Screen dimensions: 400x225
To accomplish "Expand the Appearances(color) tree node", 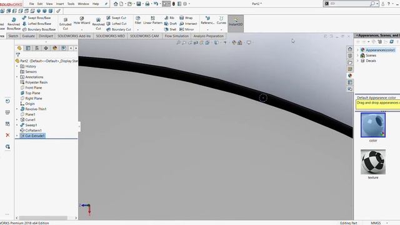I will pyautogui.click(x=357, y=50).
